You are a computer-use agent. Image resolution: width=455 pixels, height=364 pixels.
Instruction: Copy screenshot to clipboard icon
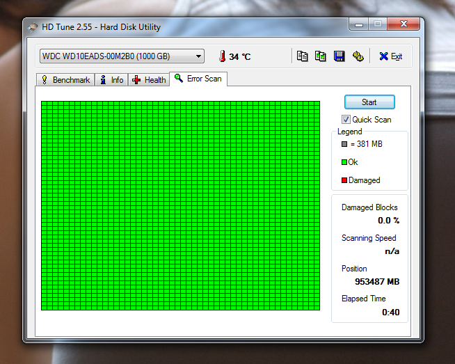pos(320,56)
